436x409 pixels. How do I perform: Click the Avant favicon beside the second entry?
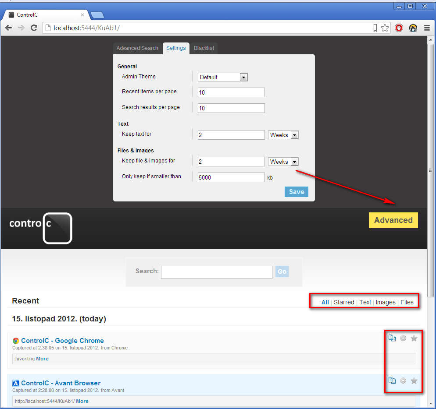[16, 383]
